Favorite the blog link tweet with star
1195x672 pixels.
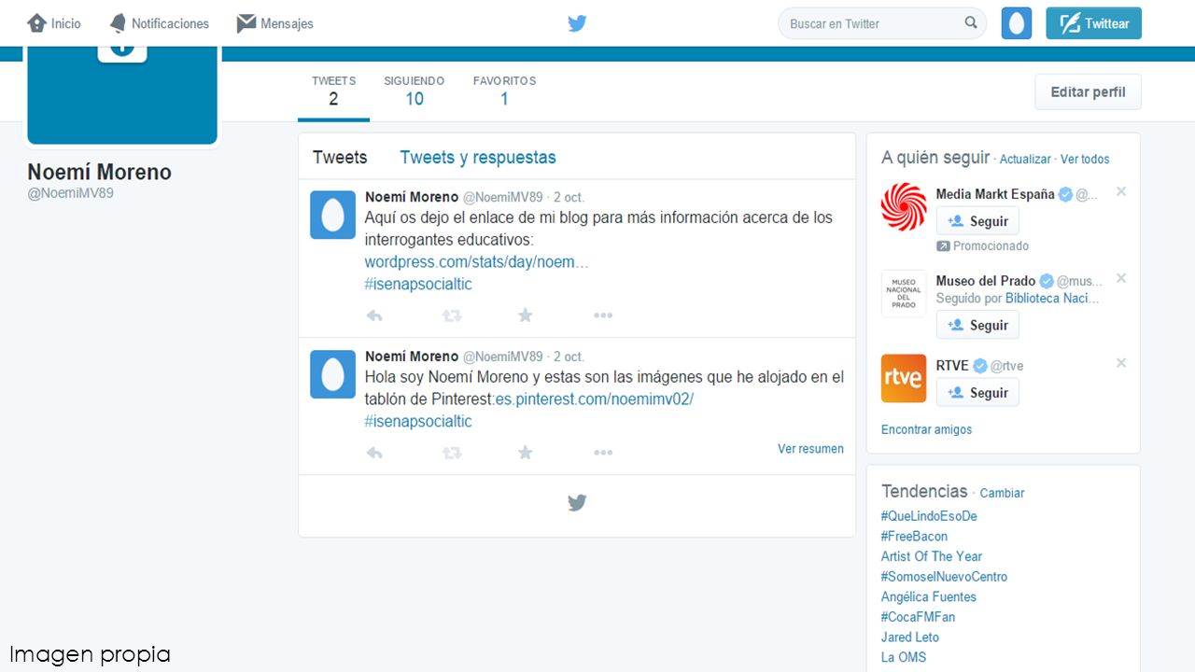tap(526, 315)
